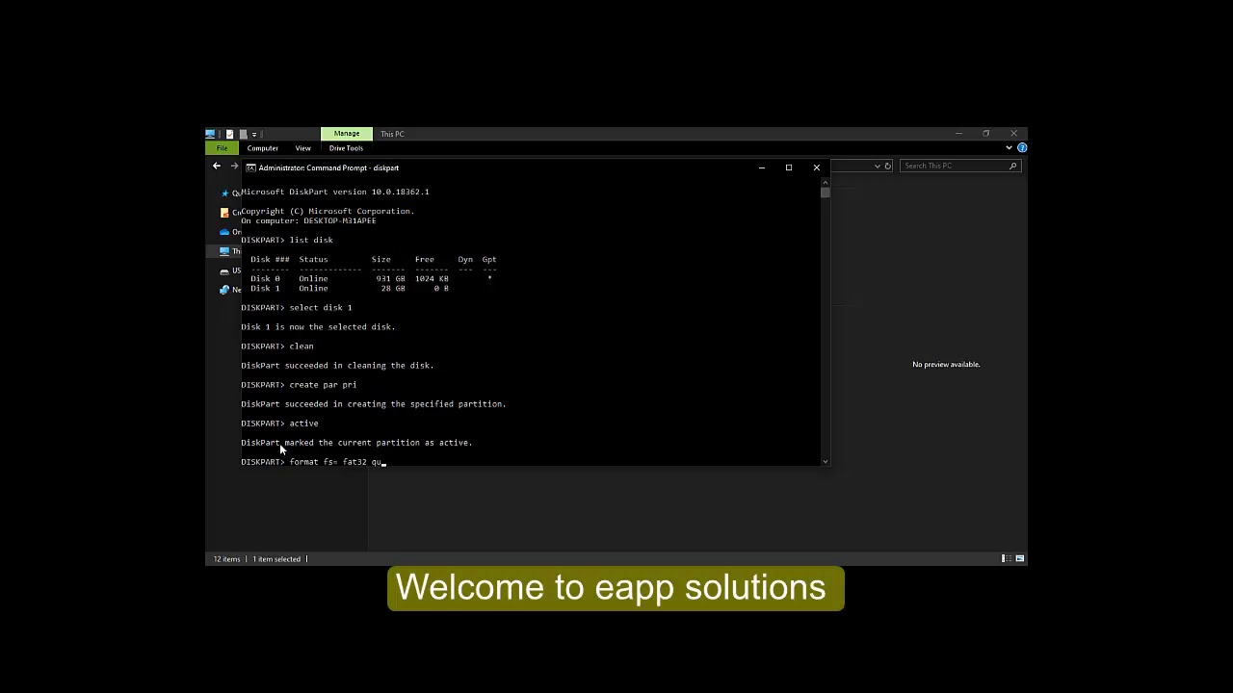Refresh the This PC location
The width and height of the screenshot is (1233, 693).
(x=887, y=166)
